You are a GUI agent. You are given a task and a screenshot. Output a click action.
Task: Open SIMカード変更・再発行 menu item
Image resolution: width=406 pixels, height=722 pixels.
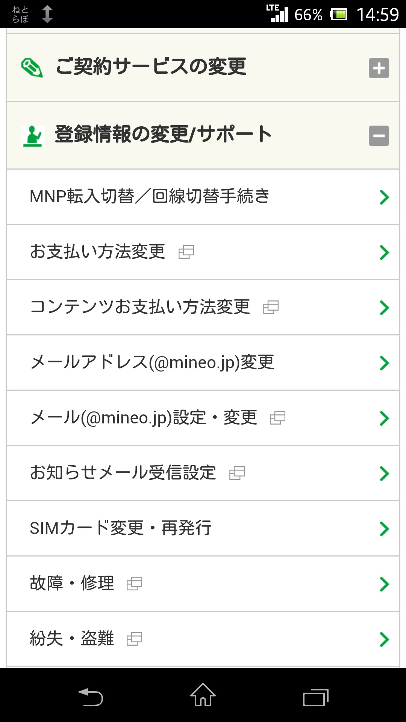click(121, 528)
